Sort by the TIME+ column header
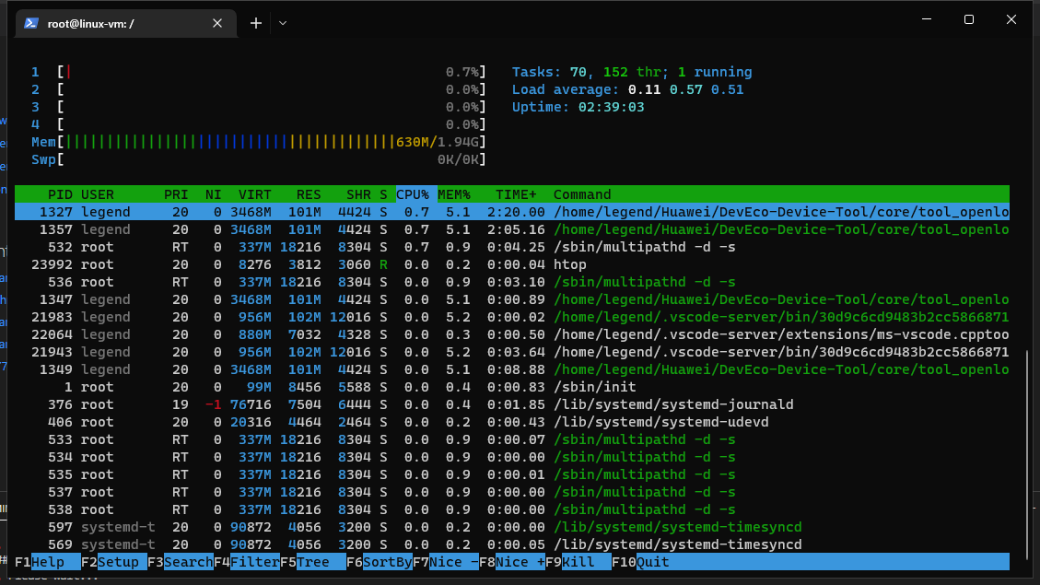1040x585 pixels. 516,194
